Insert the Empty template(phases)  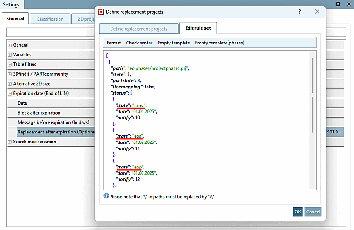pyautogui.click(x=219, y=43)
